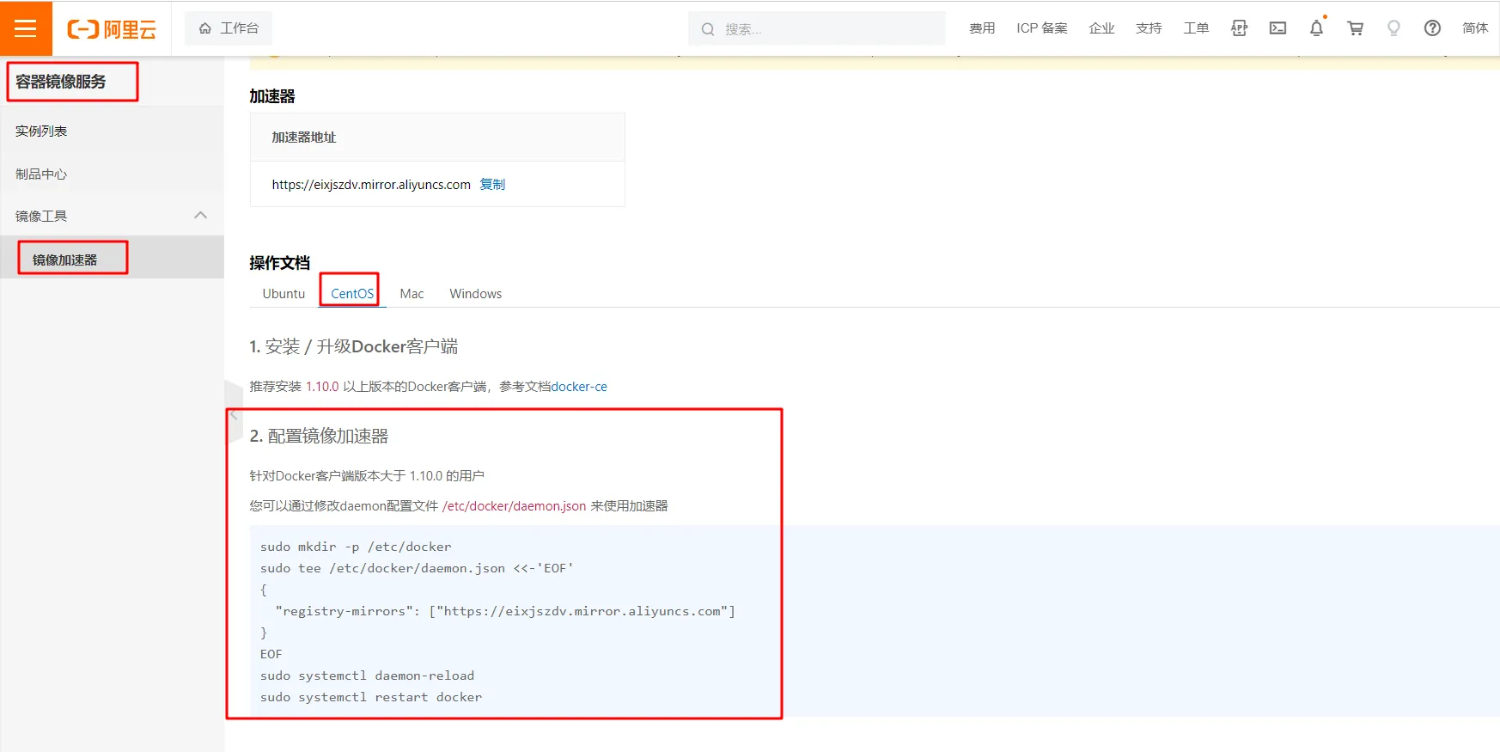Click the Alibaba Cloud logo
The image size is (1500, 752).
pos(112,29)
